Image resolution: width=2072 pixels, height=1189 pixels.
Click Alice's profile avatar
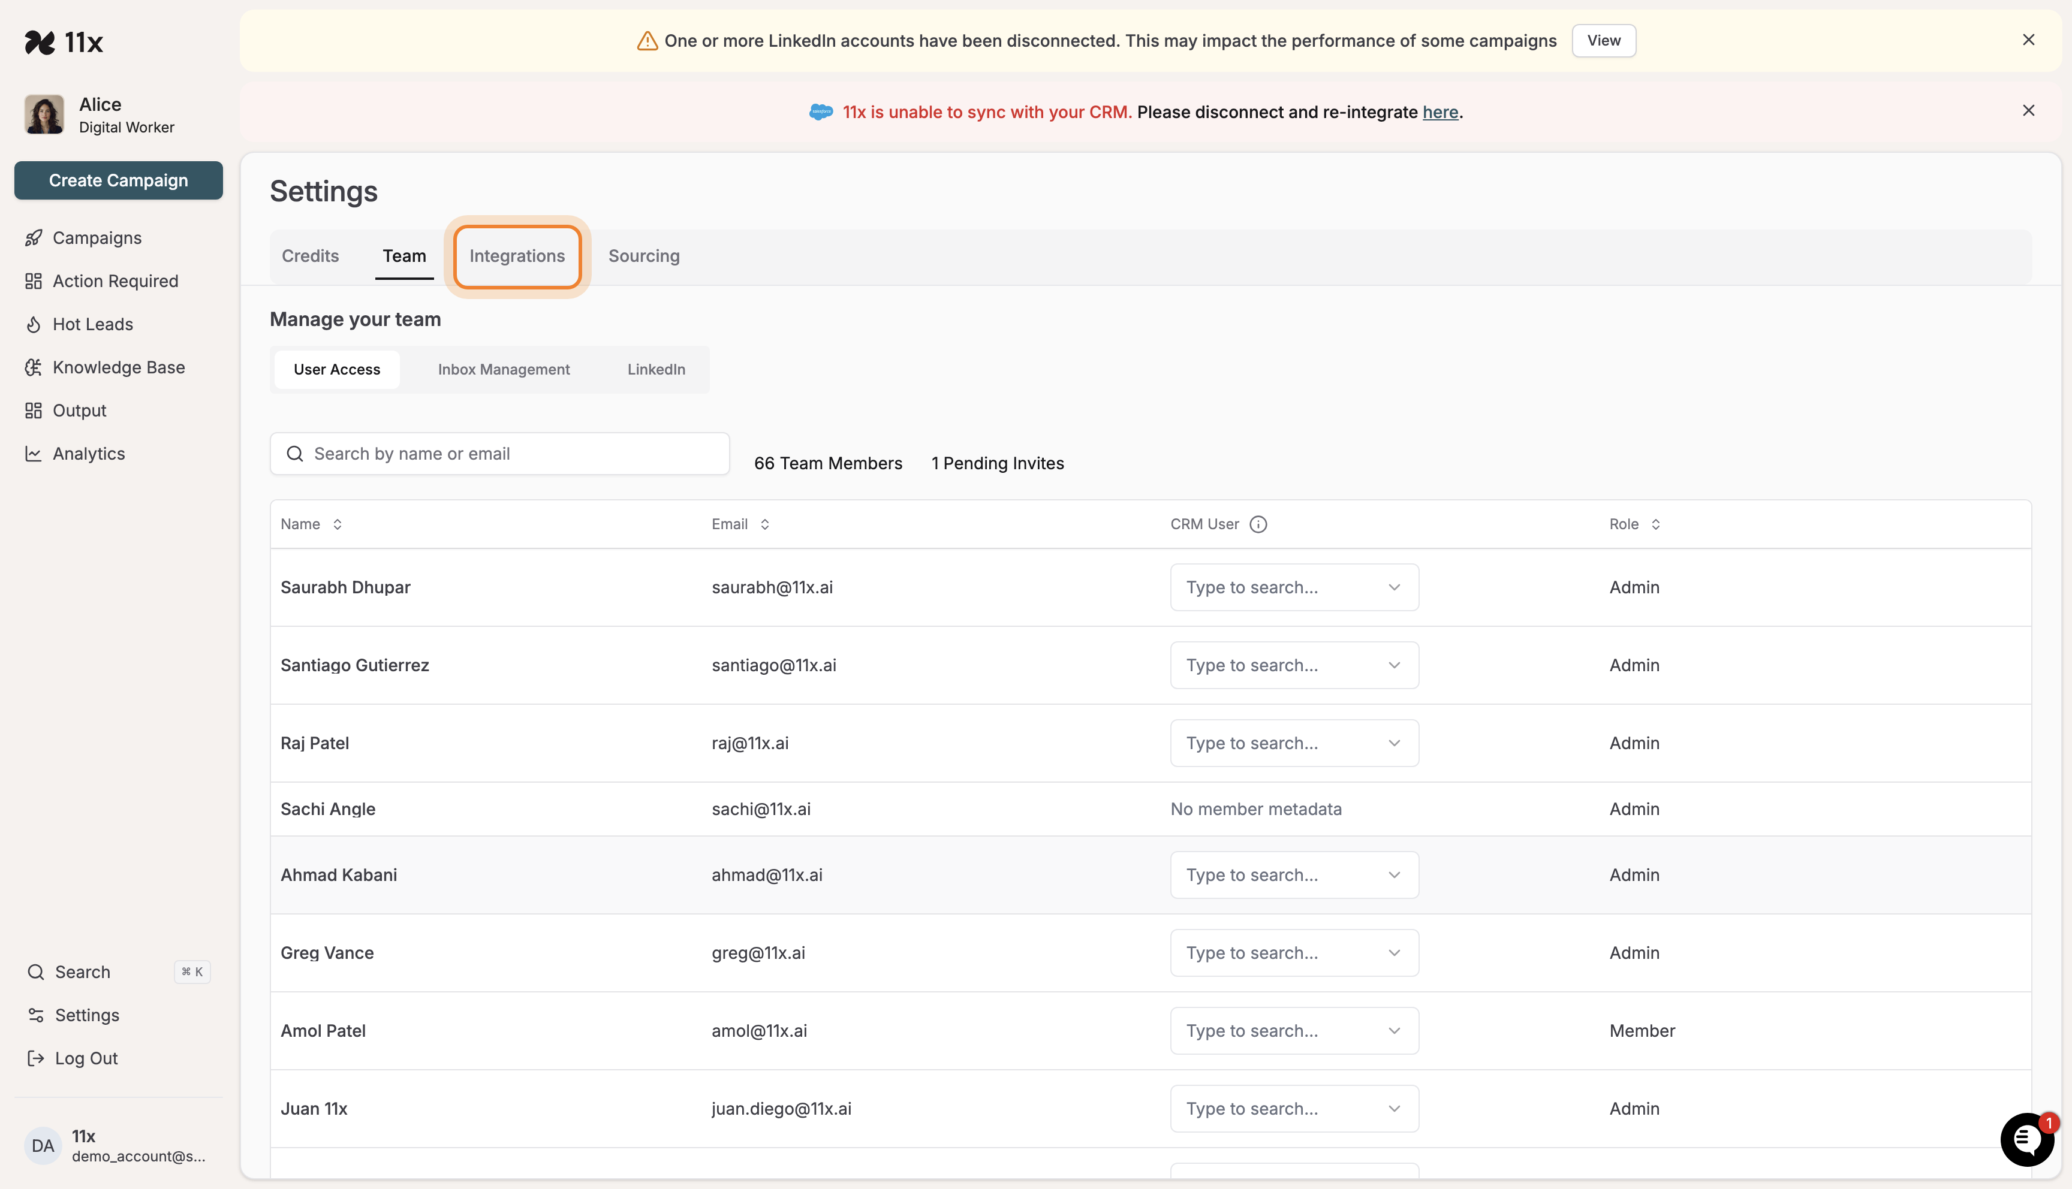coord(43,114)
